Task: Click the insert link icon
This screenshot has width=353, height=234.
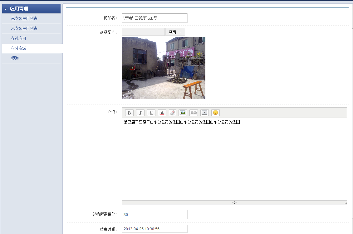Action: tap(194, 113)
